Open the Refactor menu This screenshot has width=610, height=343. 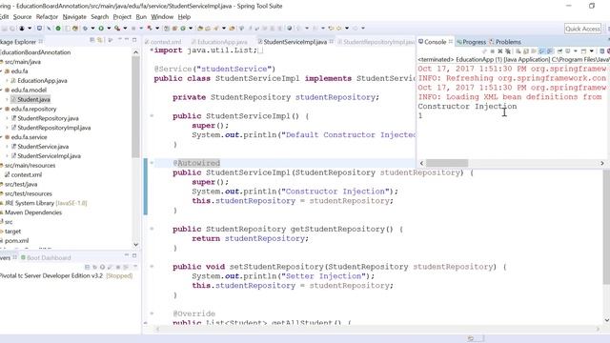tap(47, 17)
